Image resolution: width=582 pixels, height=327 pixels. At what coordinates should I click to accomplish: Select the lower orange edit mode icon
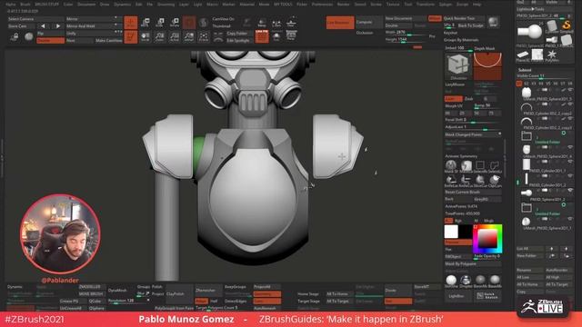point(131,36)
